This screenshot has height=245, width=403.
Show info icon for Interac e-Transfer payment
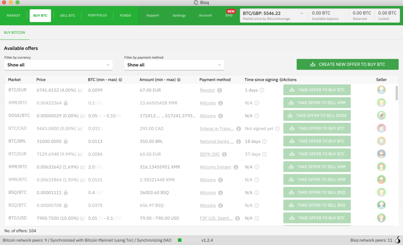[238, 129]
